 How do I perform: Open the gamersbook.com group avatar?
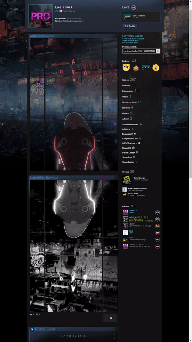(x=124, y=189)
